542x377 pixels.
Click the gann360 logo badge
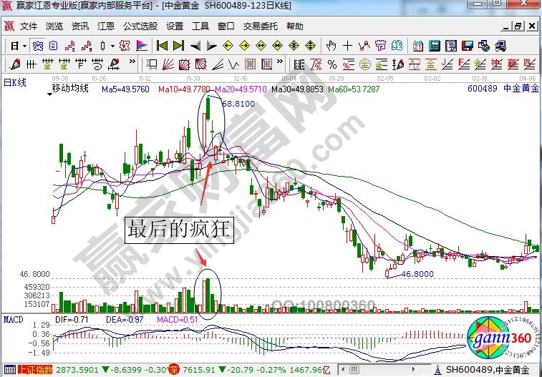pyautogui.click(x=498, y=338)
